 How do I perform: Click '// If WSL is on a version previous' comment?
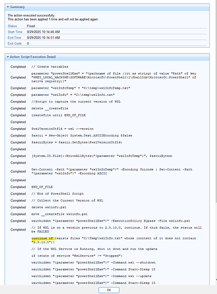pos(117,229)
